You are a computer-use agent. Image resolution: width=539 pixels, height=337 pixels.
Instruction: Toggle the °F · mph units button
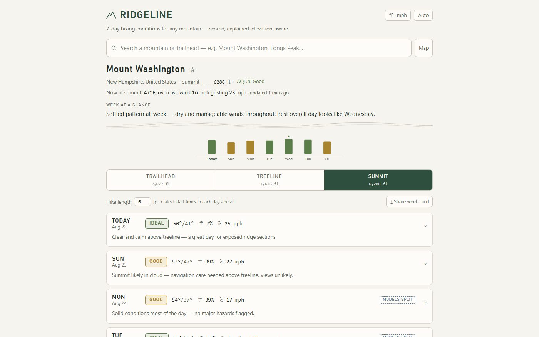[398, 15]
